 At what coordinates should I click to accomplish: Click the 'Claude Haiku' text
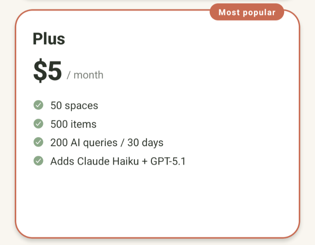tap(104, 161)
